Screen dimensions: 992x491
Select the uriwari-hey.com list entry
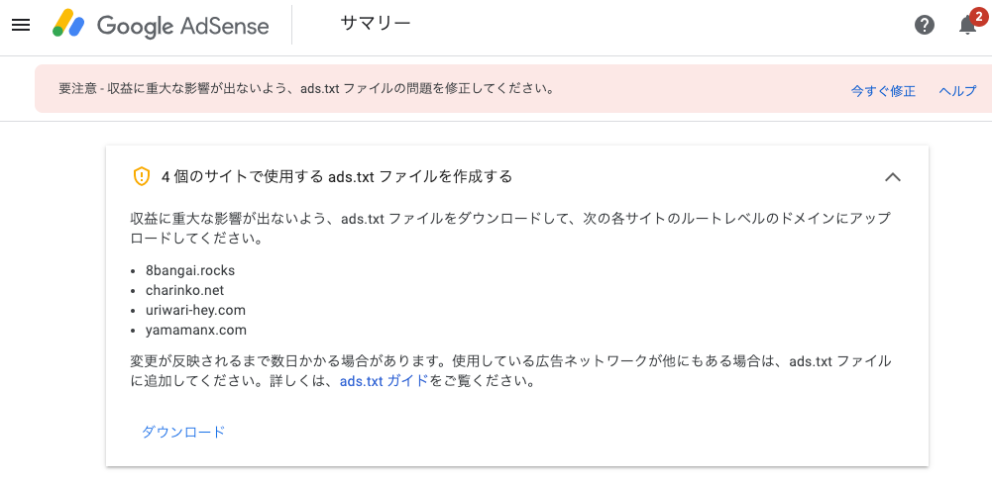coord(195,310)
